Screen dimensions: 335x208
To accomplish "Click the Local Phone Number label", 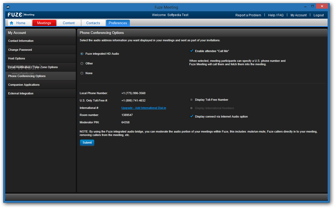I will pyautogui.click(x=94, y=93).
